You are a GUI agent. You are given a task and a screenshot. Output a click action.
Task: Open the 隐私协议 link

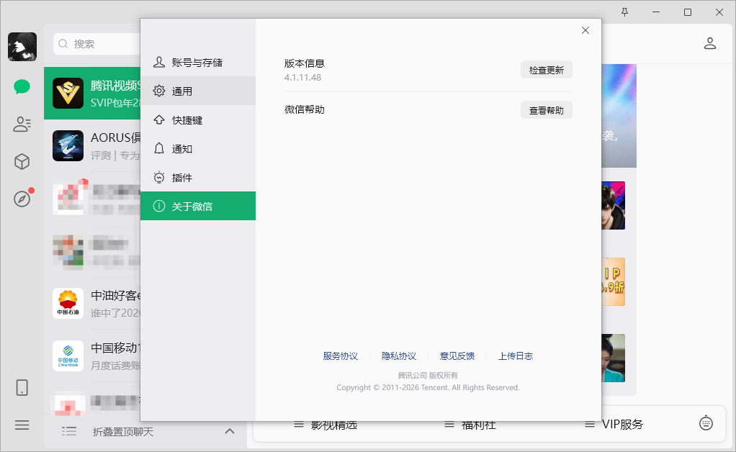398,356
